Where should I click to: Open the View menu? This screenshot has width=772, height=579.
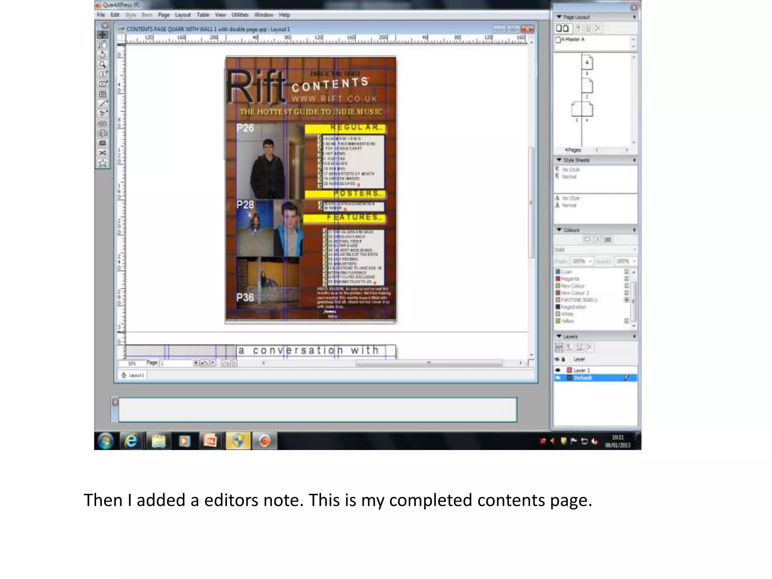click(221, 15)
